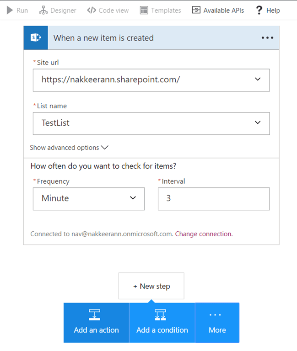Click the SharePoint trigger icon
This screenshot has width=297, height=351.
pos(36,38)
